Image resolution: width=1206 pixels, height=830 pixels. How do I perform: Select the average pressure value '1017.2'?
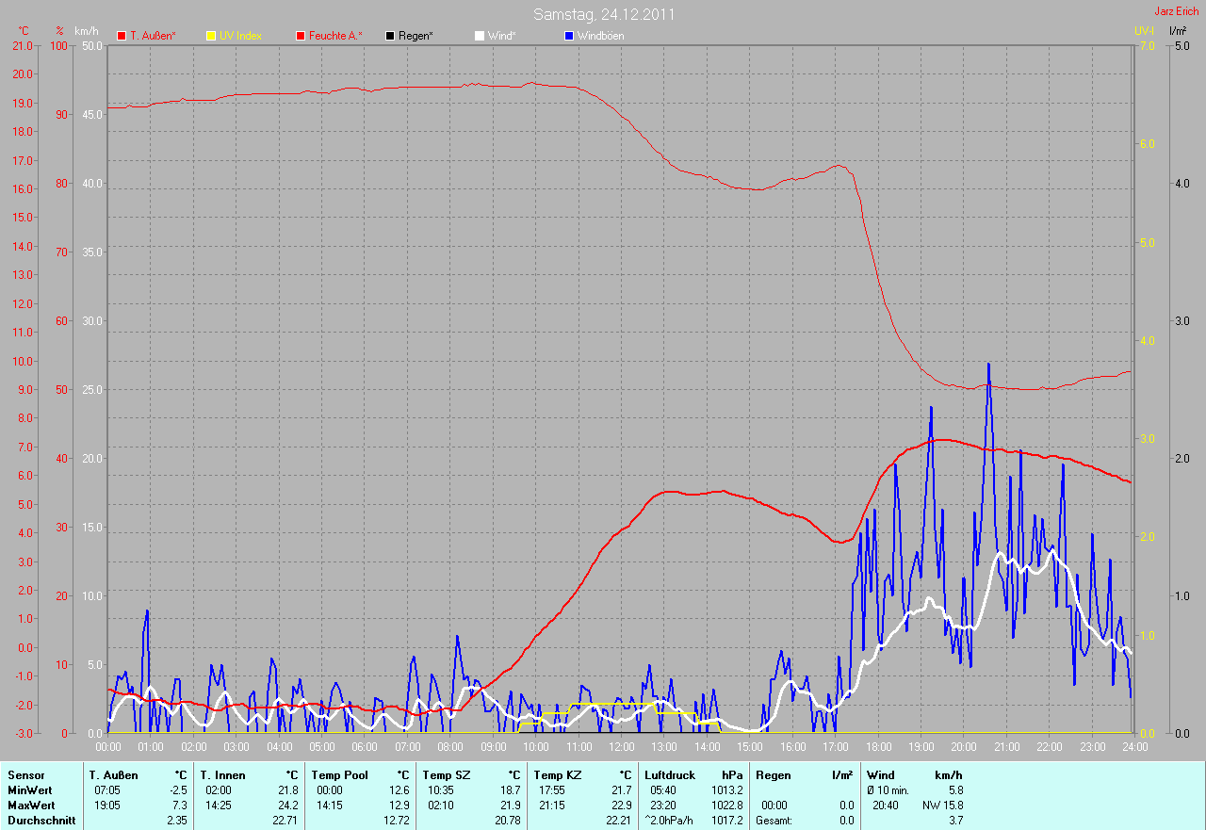pyautogui.click(x=726, y=821)
